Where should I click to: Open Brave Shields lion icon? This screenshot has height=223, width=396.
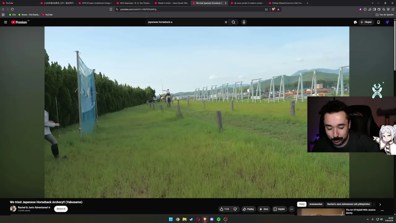(273, 9)
